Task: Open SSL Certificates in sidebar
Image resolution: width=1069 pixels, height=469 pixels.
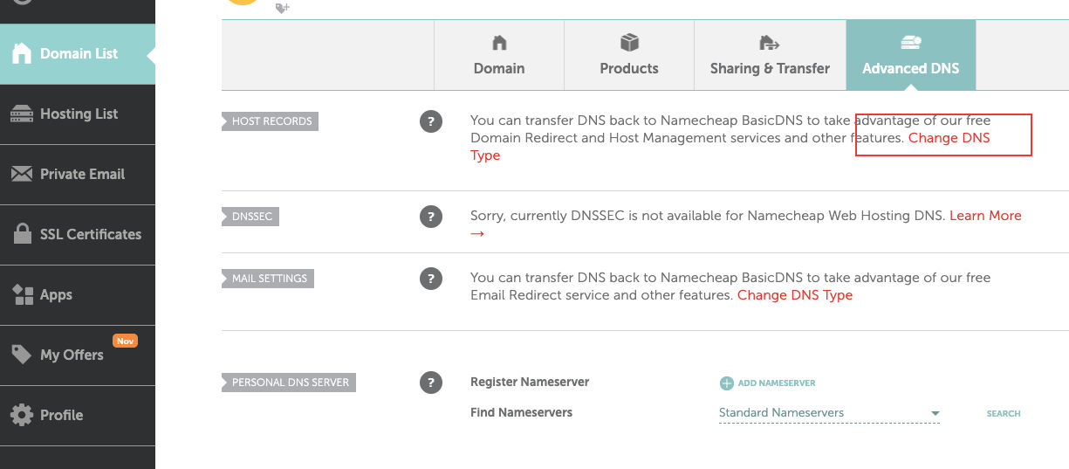Action: [78, 234]
